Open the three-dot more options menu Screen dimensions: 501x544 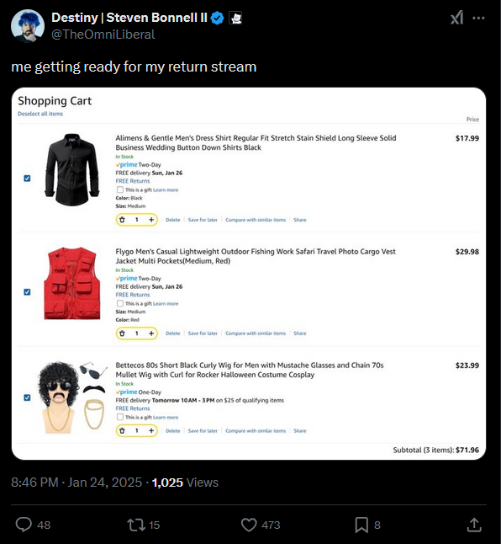point(478,18)
